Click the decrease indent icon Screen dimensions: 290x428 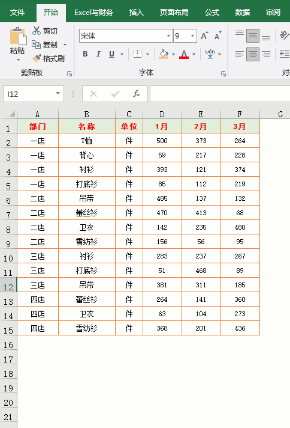pos(284,53)
